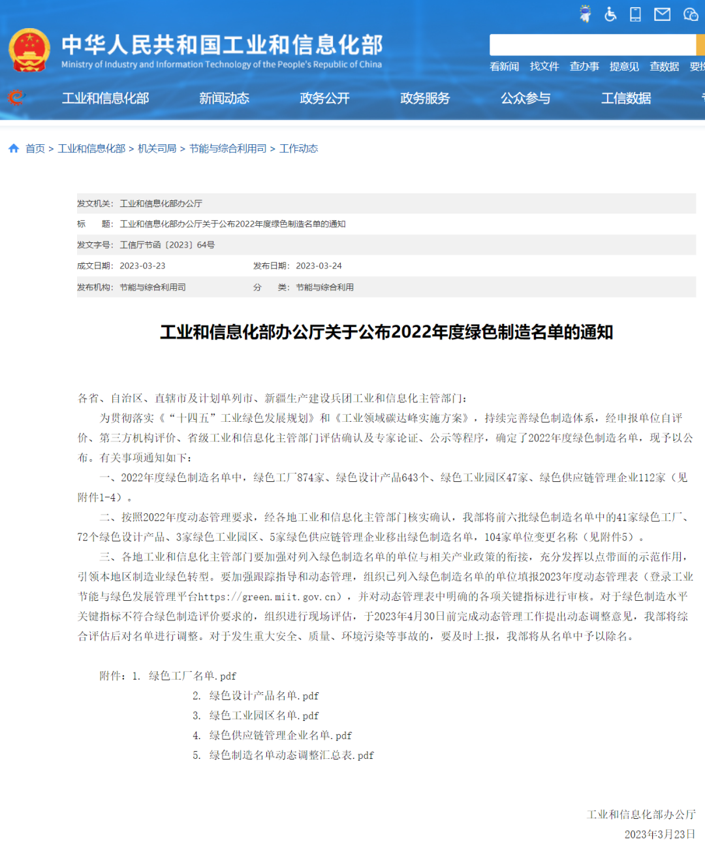The image size is (705, 847).
Task: Open the wheelchair accessibility mode
Action: point(610,14)
